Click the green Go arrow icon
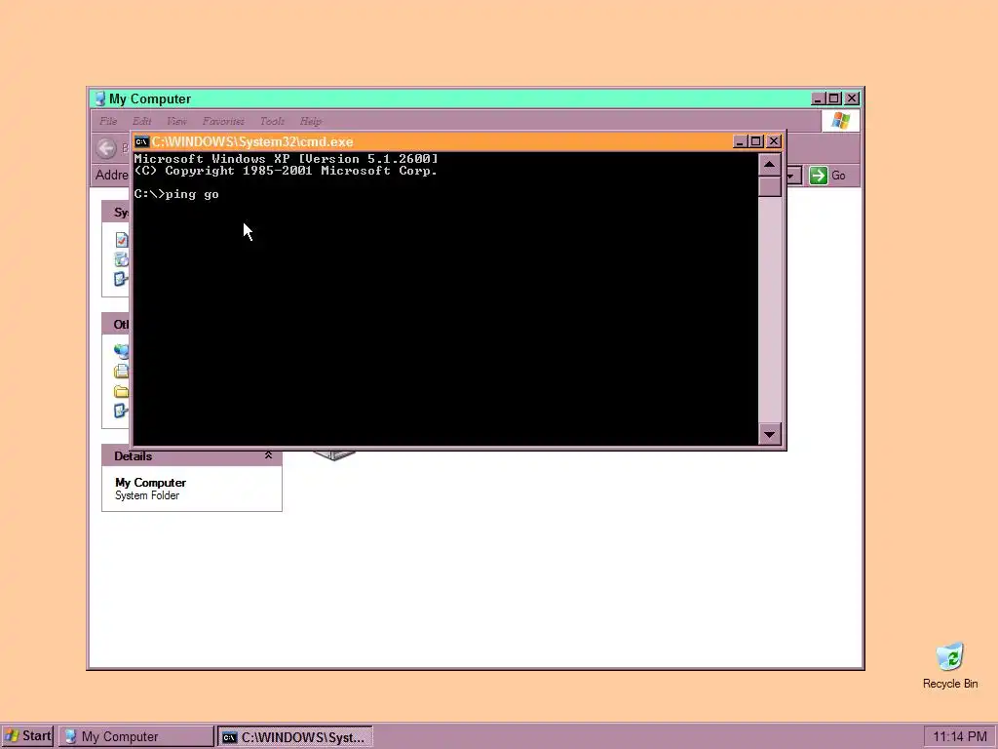The width and height of the screenshot is (998, 749). coord(818,176)
